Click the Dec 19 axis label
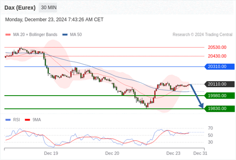236x160 pixels. click(x=51, y=153)
